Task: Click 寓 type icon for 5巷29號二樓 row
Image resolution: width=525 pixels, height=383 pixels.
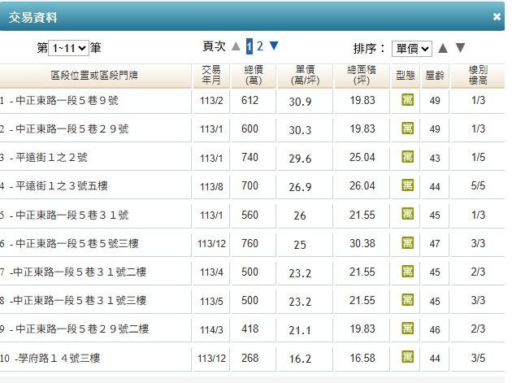Action: tap(407, 329)
